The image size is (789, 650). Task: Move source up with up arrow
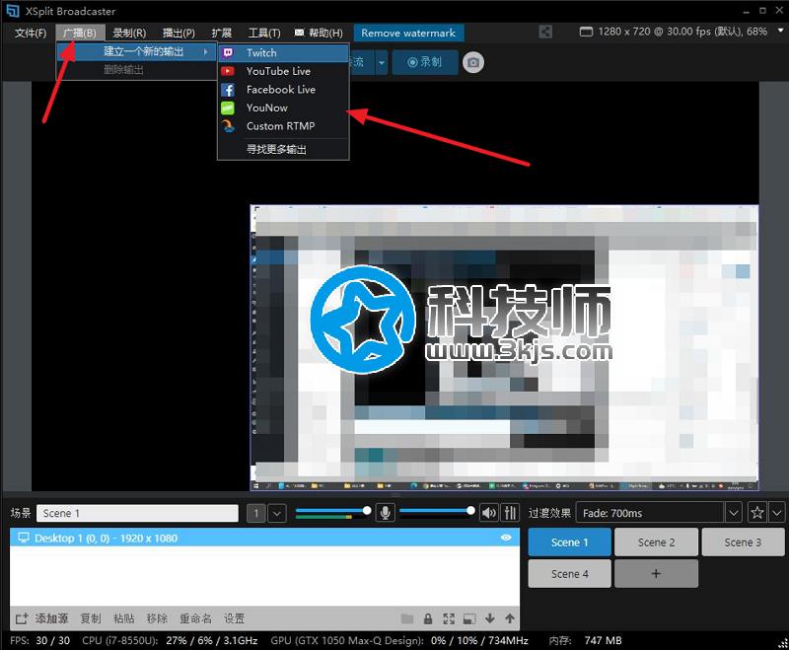[510, 618]
